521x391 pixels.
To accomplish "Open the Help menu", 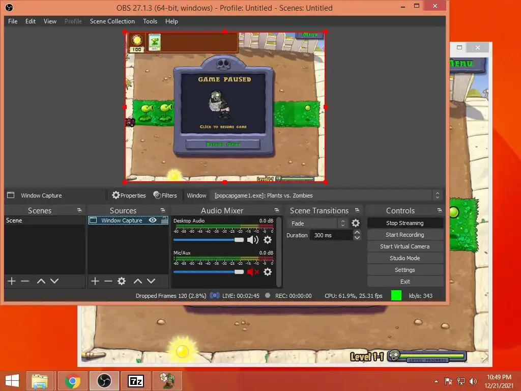I will pyautogui.click(x=171, y=21).
